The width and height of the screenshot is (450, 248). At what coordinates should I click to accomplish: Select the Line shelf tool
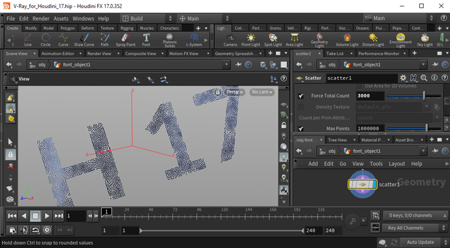click(28, 40)
